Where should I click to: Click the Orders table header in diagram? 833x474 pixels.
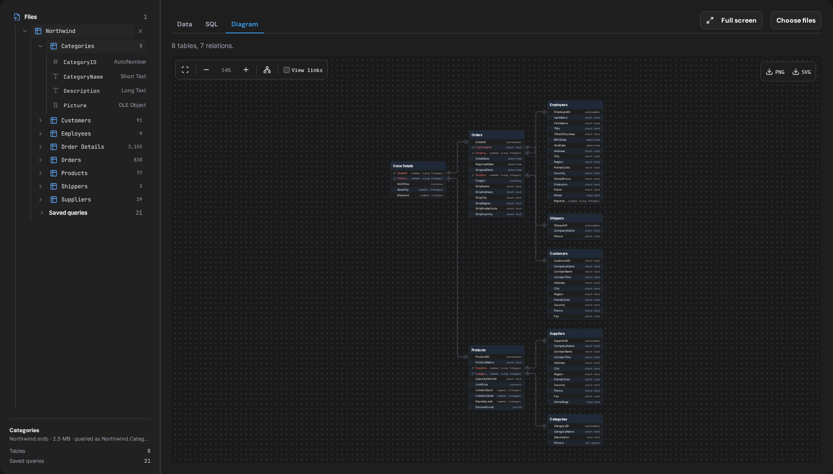pyautogui.click(x=497, y=135)
